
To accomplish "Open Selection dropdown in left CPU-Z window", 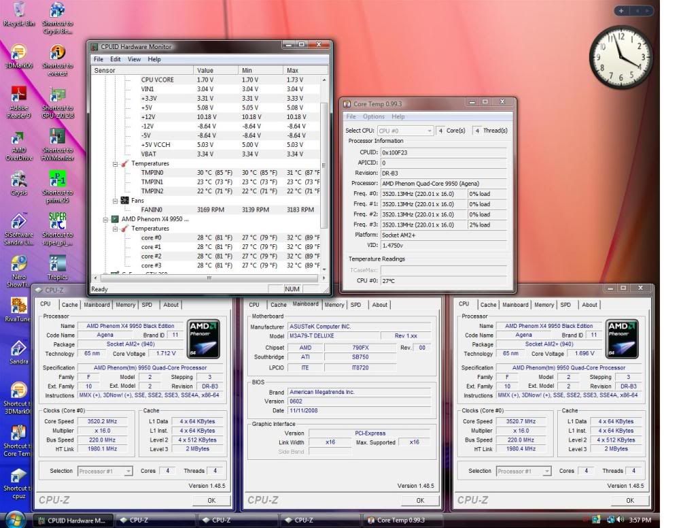I will [105, 471].
